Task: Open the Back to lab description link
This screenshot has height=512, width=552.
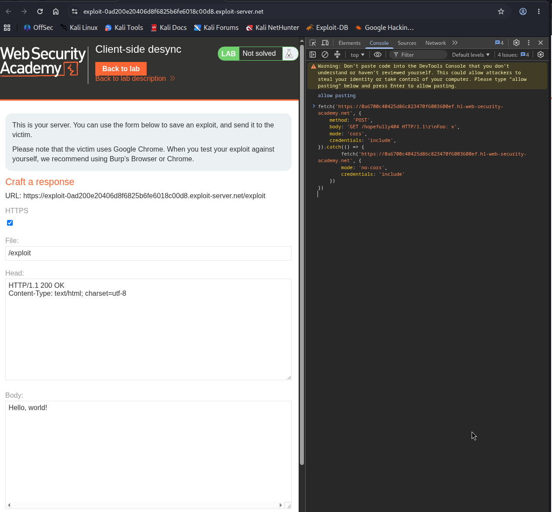Action: click(135, 79)
